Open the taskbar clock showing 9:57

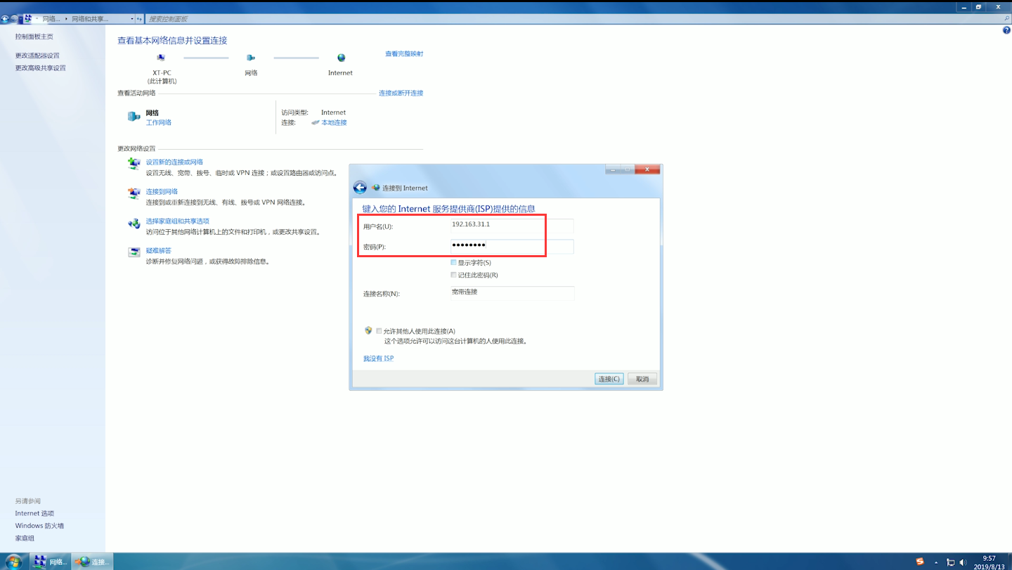[990, 562]
